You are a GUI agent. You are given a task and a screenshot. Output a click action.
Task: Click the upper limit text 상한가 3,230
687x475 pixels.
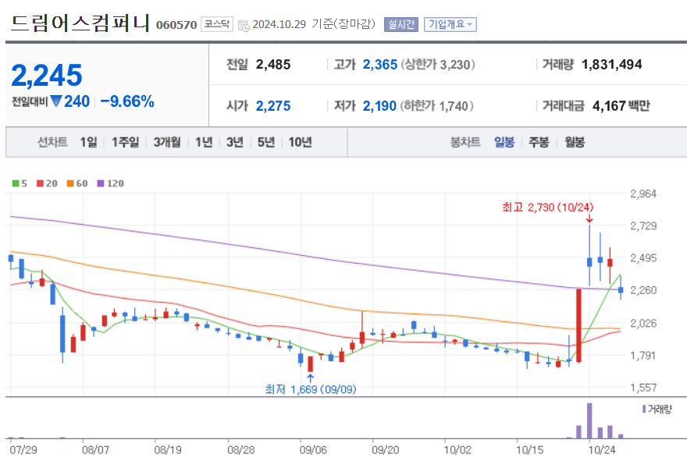438,65
